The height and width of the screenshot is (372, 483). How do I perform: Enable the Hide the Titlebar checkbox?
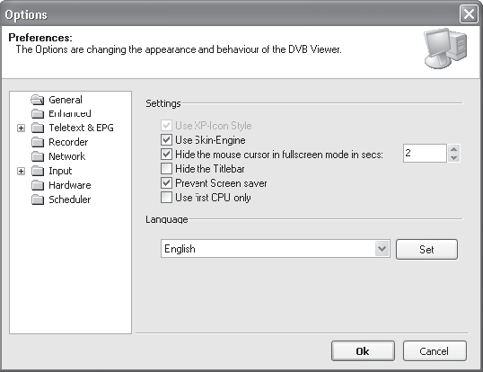tap(166, 169)
